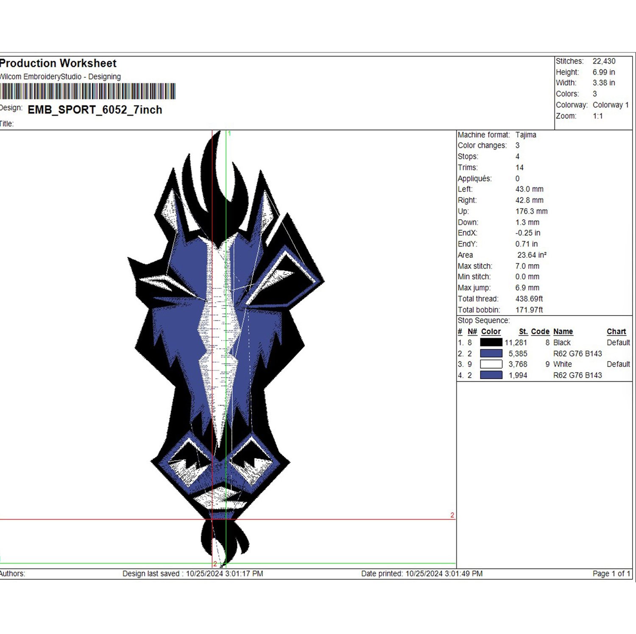Click the thread name White
The width and height of the screenshot is (636, 634).
pos(562,364)
